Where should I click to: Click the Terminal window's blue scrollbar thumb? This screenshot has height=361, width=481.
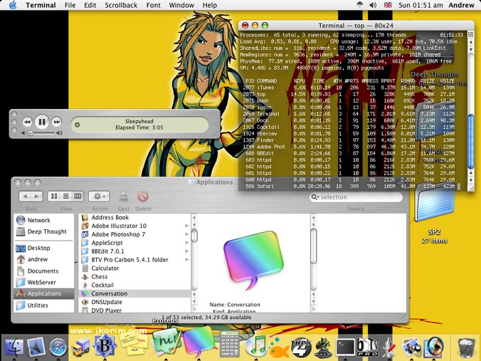tap(471, 141)
